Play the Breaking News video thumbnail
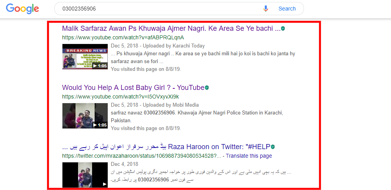Viewport: 391px width, 190px height. [85, 56]
